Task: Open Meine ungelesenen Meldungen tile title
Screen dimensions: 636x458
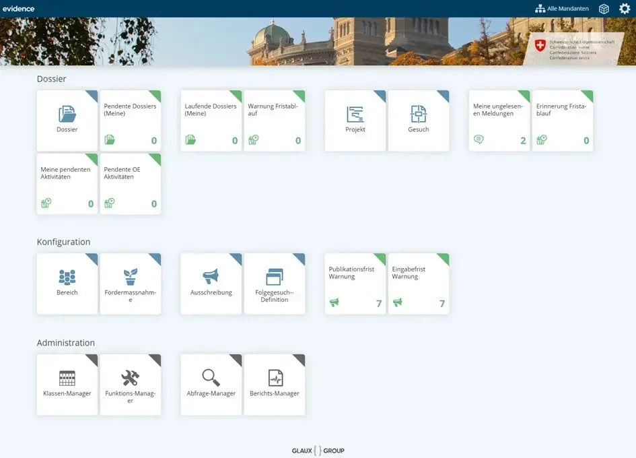Action: [498, 110]
